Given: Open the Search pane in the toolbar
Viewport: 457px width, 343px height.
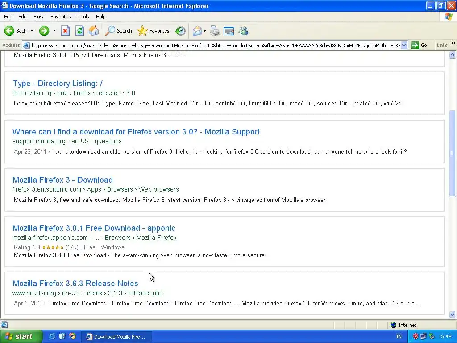Looking at the screenshot, I should click(118, 31).
